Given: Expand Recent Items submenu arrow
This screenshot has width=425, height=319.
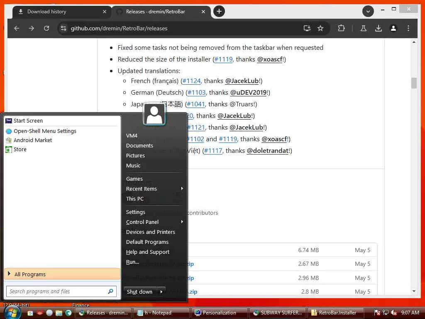Looking at the screenshot, I should [x=182, y=188].
